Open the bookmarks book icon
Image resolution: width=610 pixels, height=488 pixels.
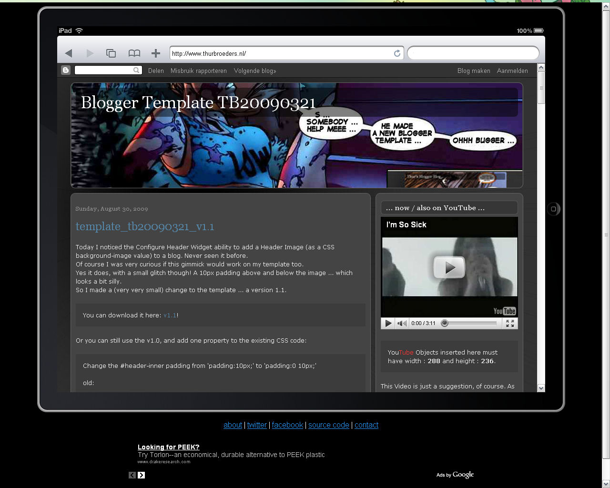point(134,53)
